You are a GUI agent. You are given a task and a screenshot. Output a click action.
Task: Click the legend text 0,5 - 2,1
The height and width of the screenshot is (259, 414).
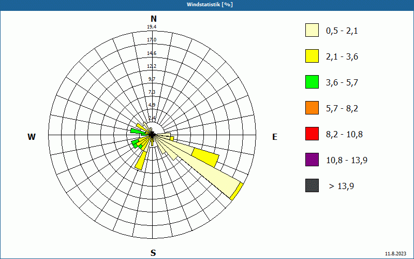coord(342,31)
